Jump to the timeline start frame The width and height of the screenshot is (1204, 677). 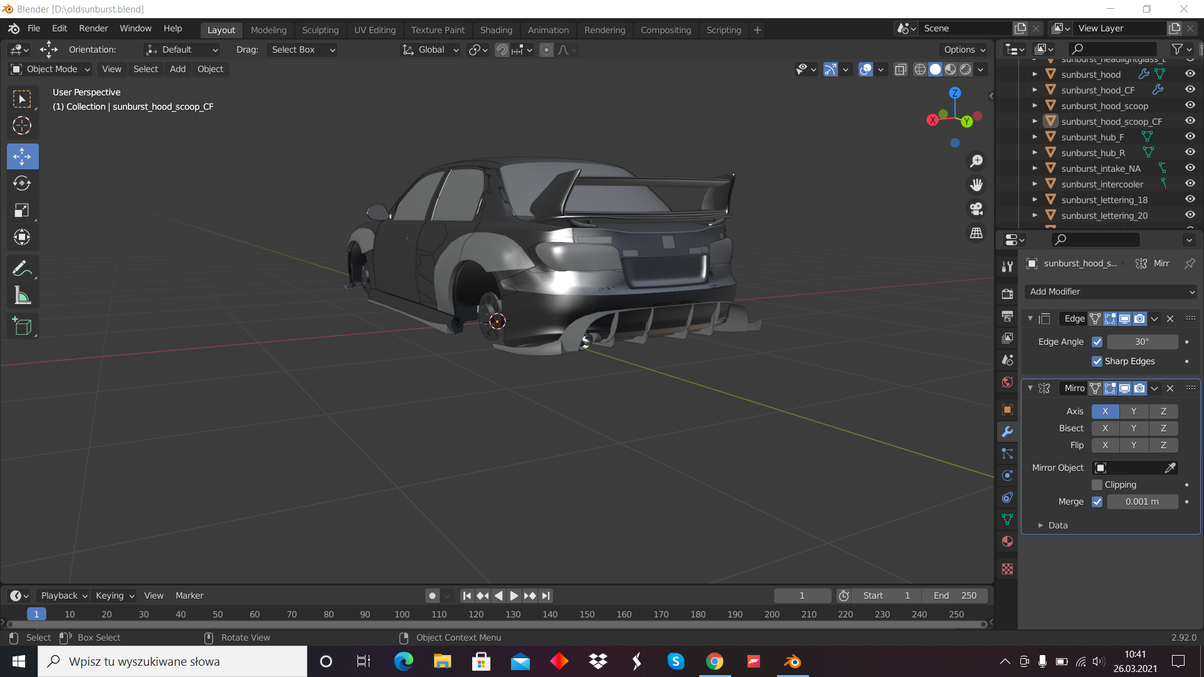click(467, 596)
